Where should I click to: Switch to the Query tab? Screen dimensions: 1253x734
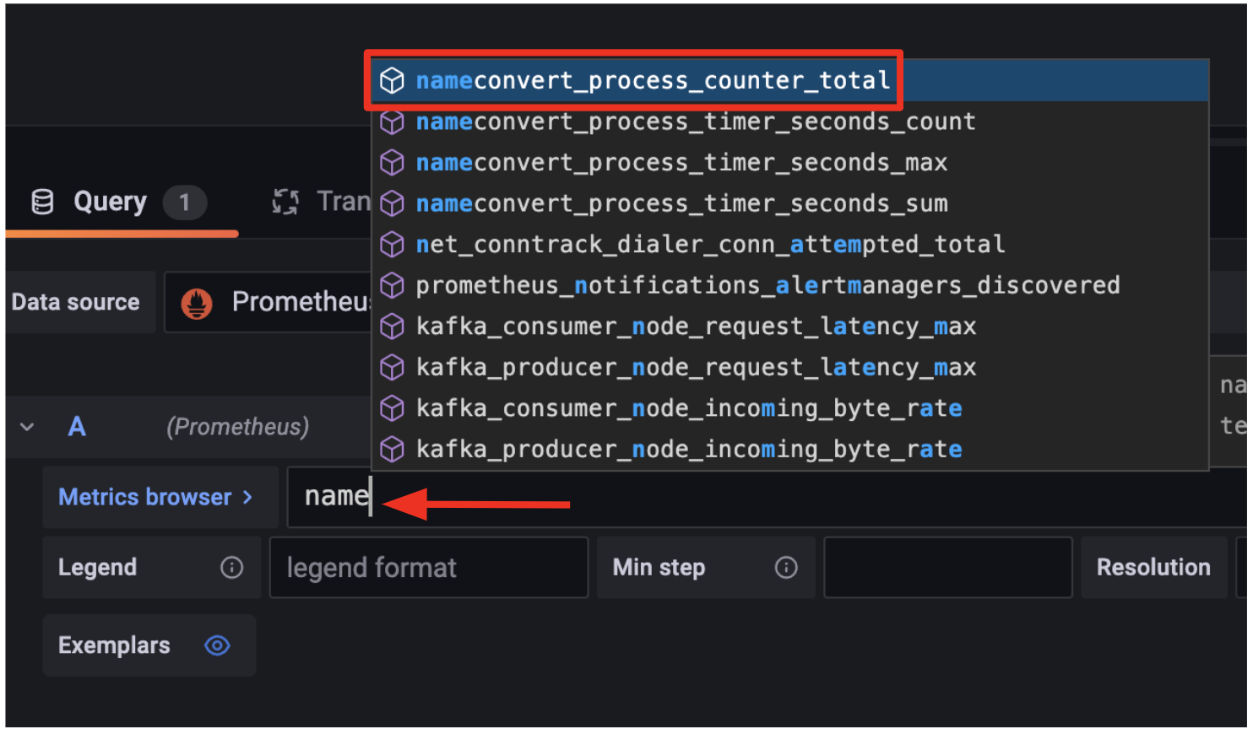click(110, 202)
